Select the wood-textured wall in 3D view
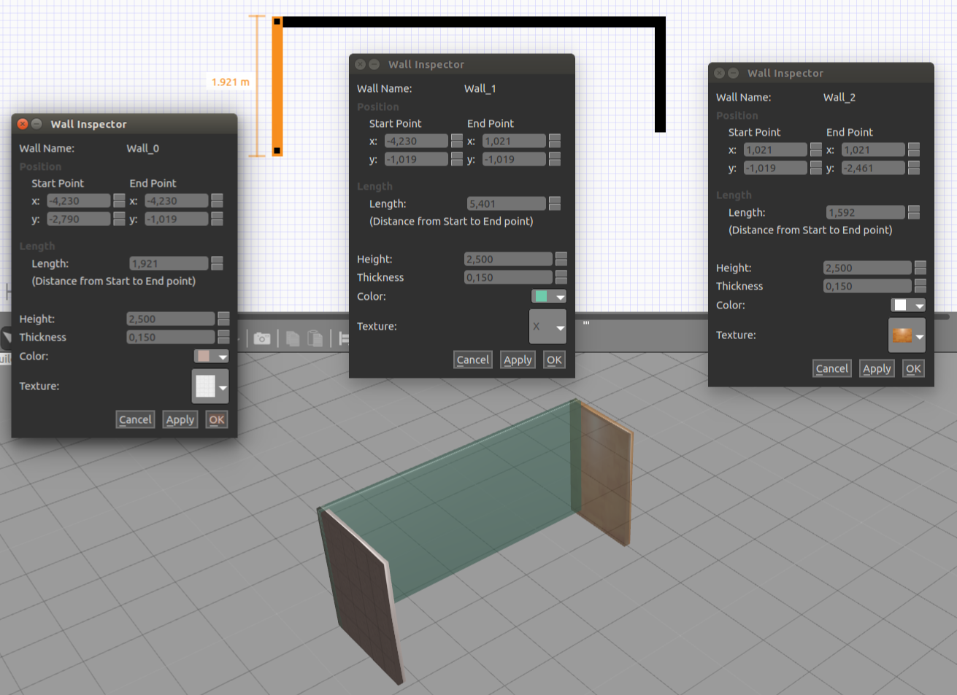The image size is (957, 695). tap(606, 474)
